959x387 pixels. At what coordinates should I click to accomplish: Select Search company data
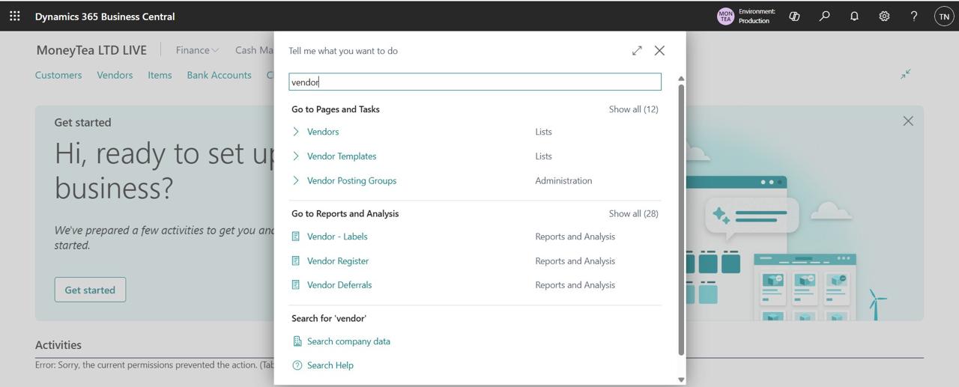pyautogui.click(x=348, y=341)
